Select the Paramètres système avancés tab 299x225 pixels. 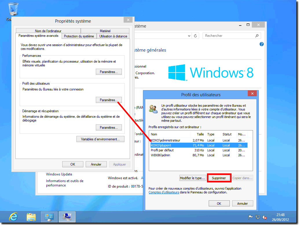tap(38, 36)
